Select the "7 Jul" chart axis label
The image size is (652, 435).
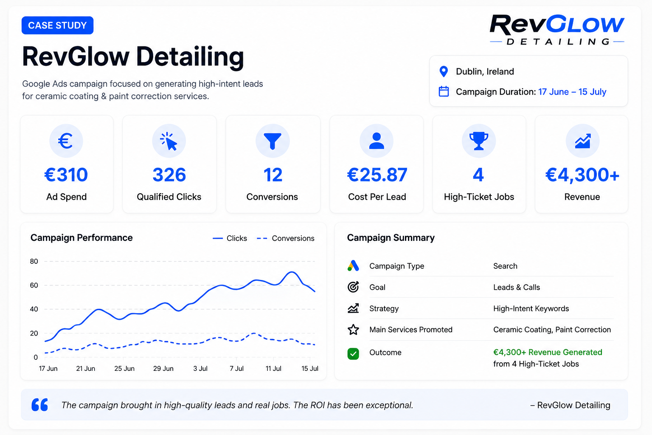[237, 368]
